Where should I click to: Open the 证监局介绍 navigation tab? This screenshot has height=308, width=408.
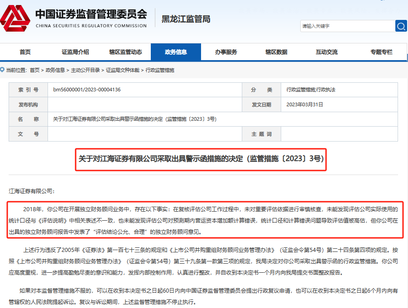point(76,52)
